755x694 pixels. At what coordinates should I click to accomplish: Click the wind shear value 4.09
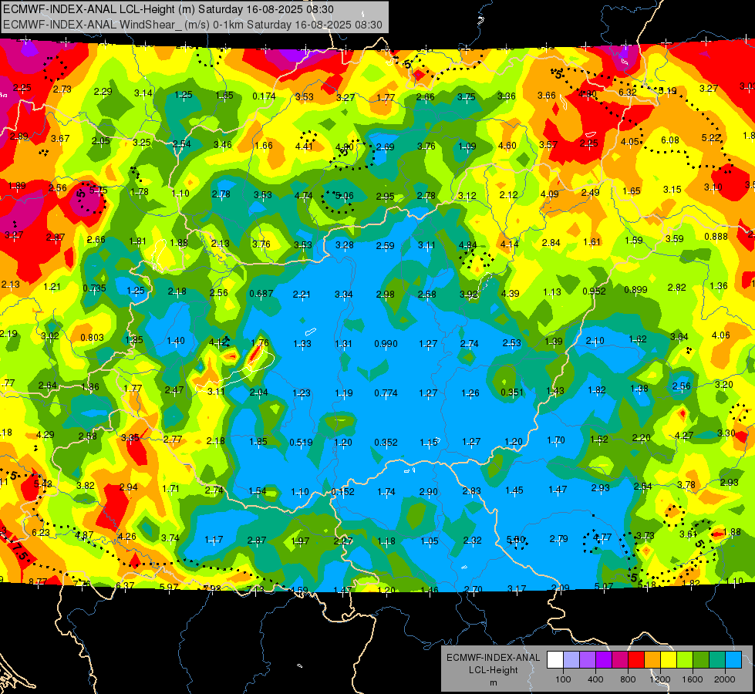tap(549, 194)
